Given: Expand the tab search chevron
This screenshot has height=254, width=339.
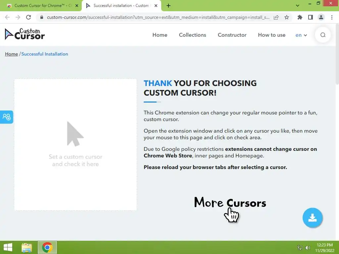Looking at the screenshot, I should (298, 6).
